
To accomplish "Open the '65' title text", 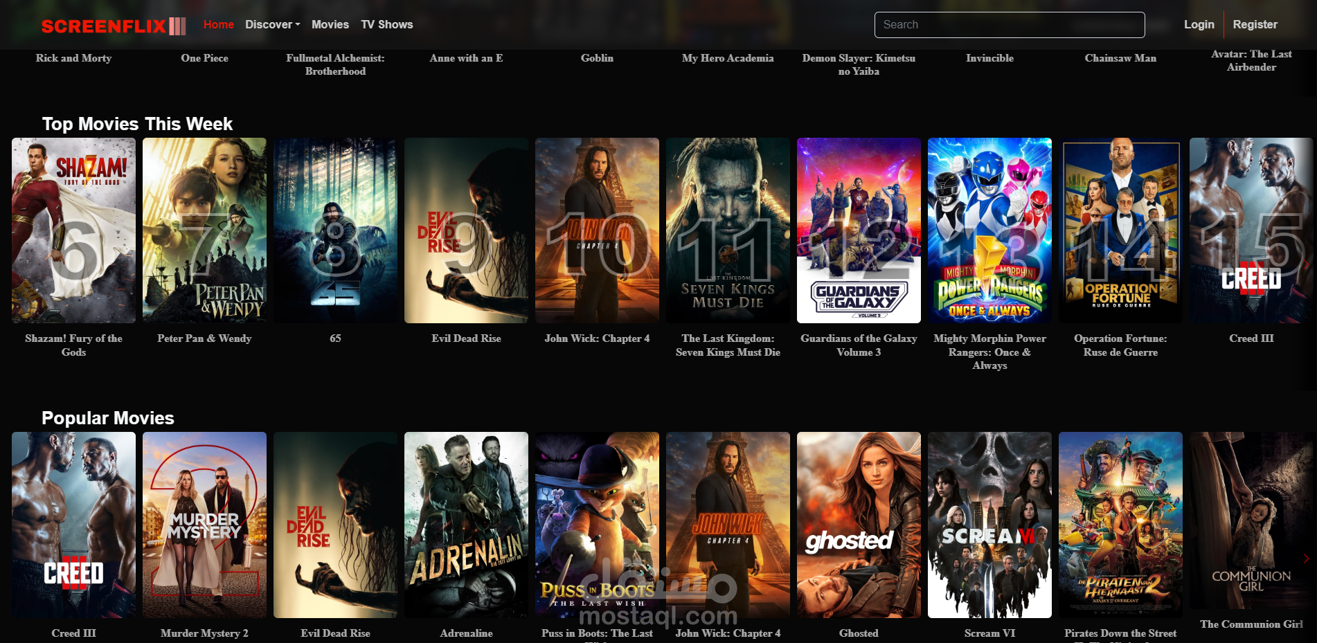I will pyautogui.click(x=335, y=338).
